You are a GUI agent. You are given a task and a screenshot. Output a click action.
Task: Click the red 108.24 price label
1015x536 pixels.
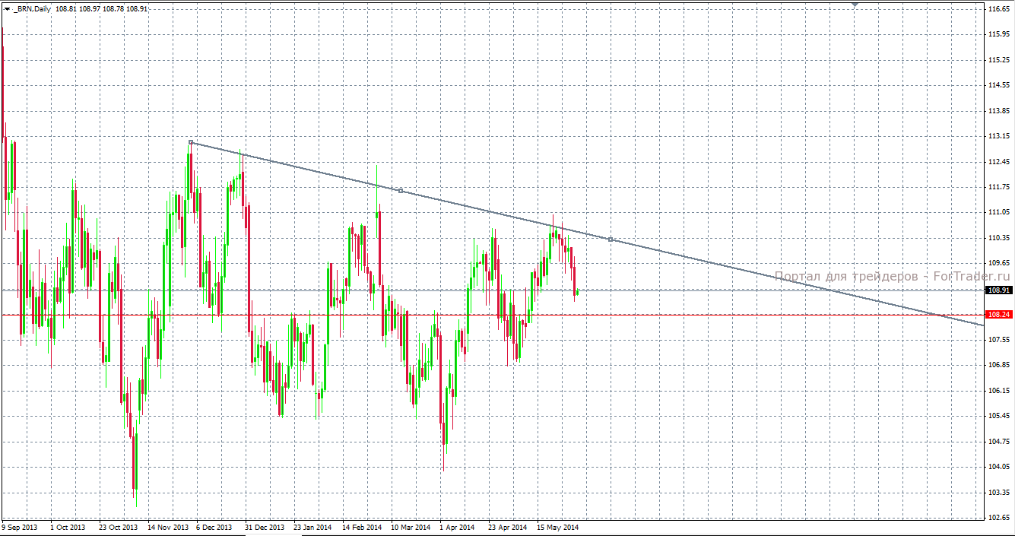[x=999, y=314]
